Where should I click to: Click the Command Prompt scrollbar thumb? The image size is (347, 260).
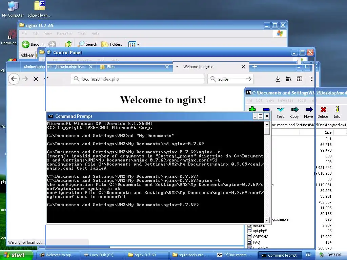point(267,131)
